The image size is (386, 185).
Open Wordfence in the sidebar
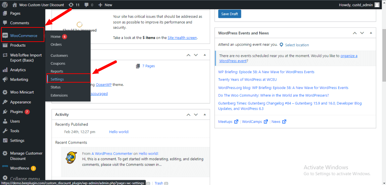[x=23, y=168]
